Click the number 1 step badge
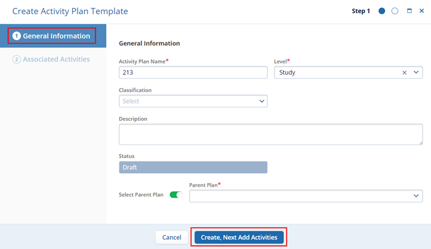431x249 pixels. click(17, 36)
